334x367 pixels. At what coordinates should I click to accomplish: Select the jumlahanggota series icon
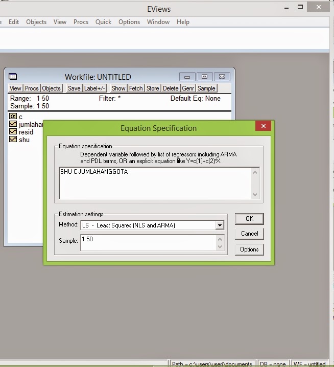coord(13,124)
